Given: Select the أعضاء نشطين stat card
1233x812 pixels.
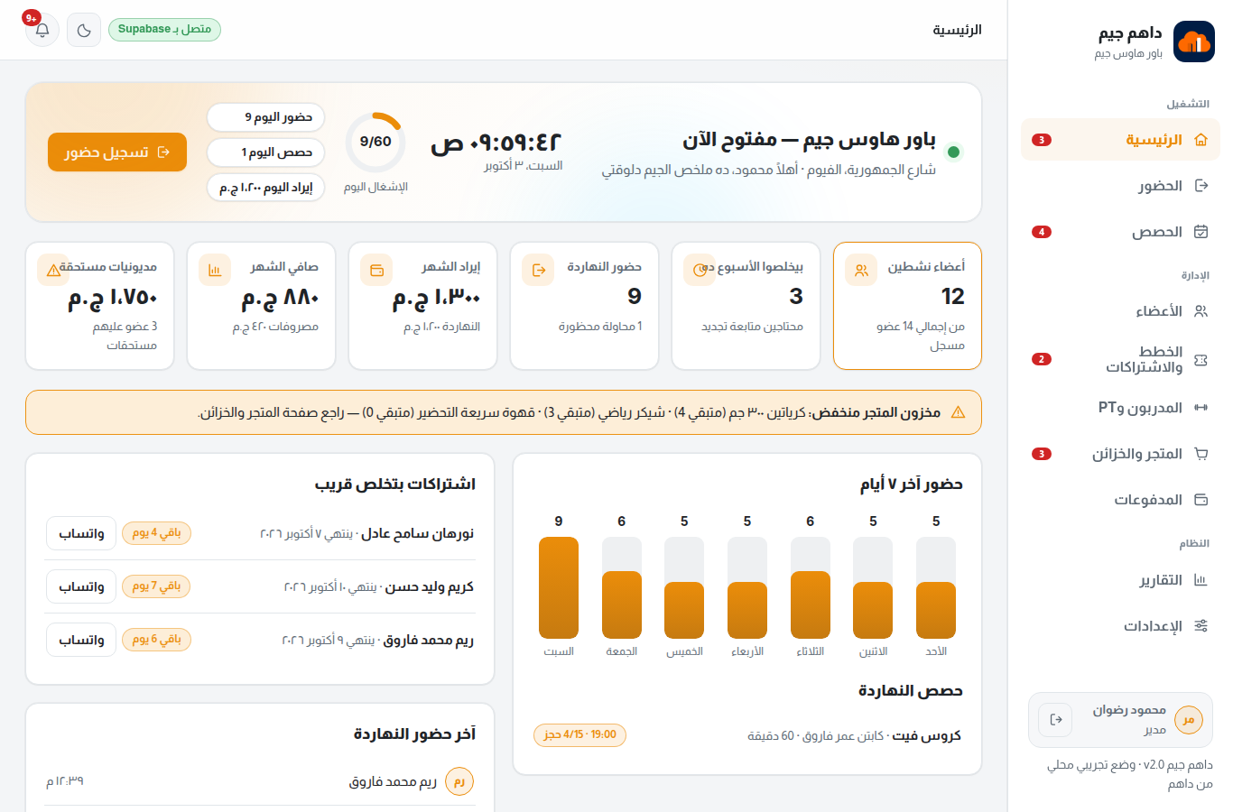Looking at the screenshot, I should coord(907,306).
